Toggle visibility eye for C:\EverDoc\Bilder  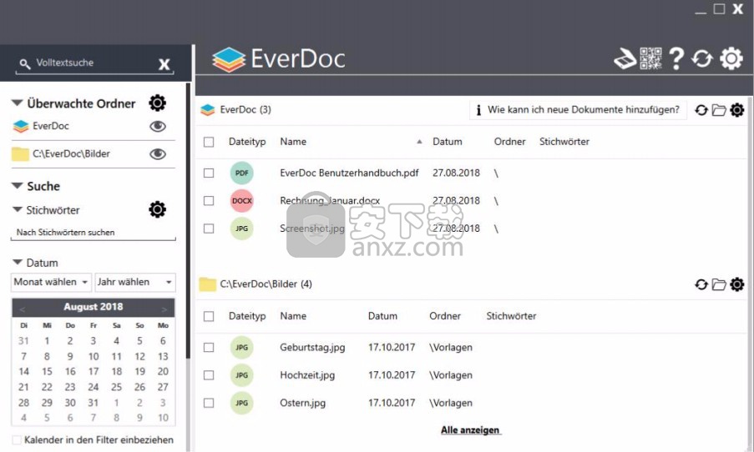[x=158, y=154]
